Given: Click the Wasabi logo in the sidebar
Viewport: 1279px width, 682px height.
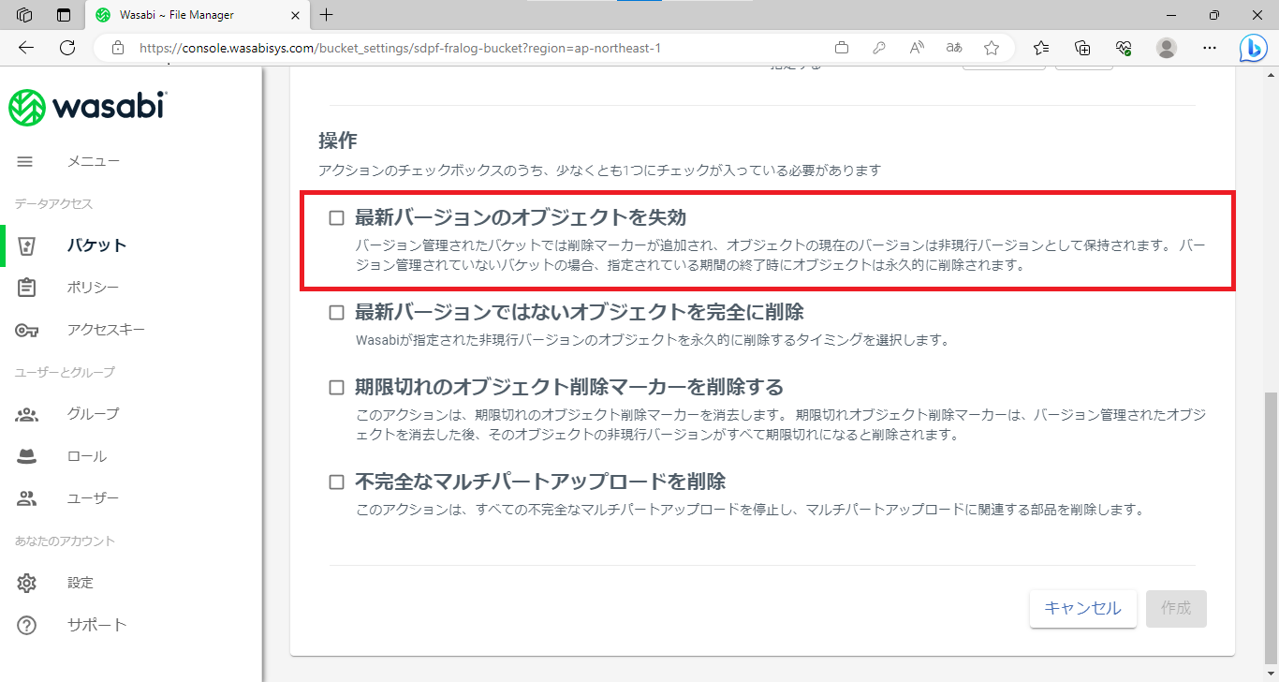Looking at the screenshot, I should point(87,107).
